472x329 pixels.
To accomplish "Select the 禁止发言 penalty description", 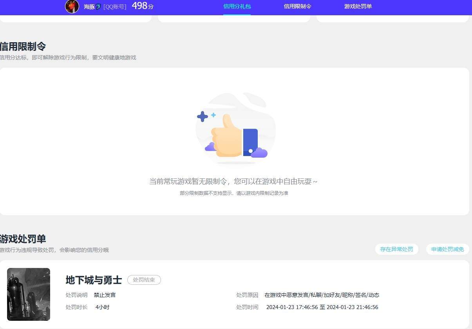I will tap(105, 295).
